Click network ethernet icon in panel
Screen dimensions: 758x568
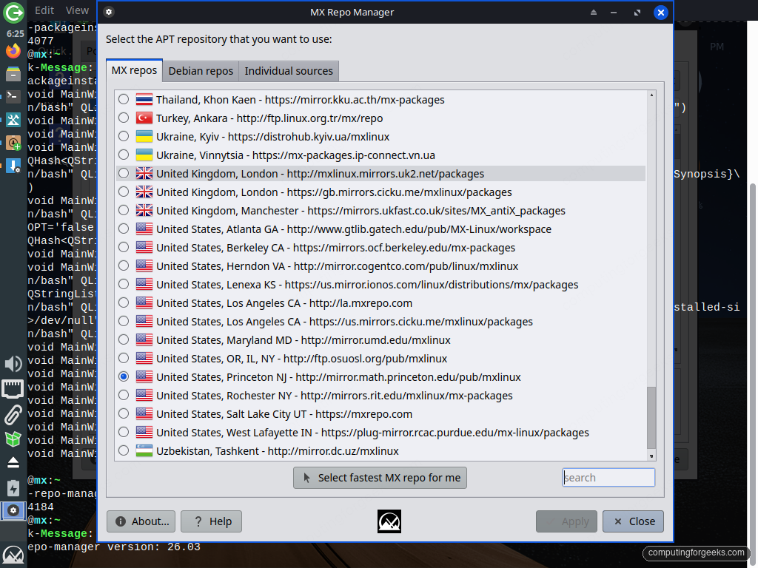[13, 389]
